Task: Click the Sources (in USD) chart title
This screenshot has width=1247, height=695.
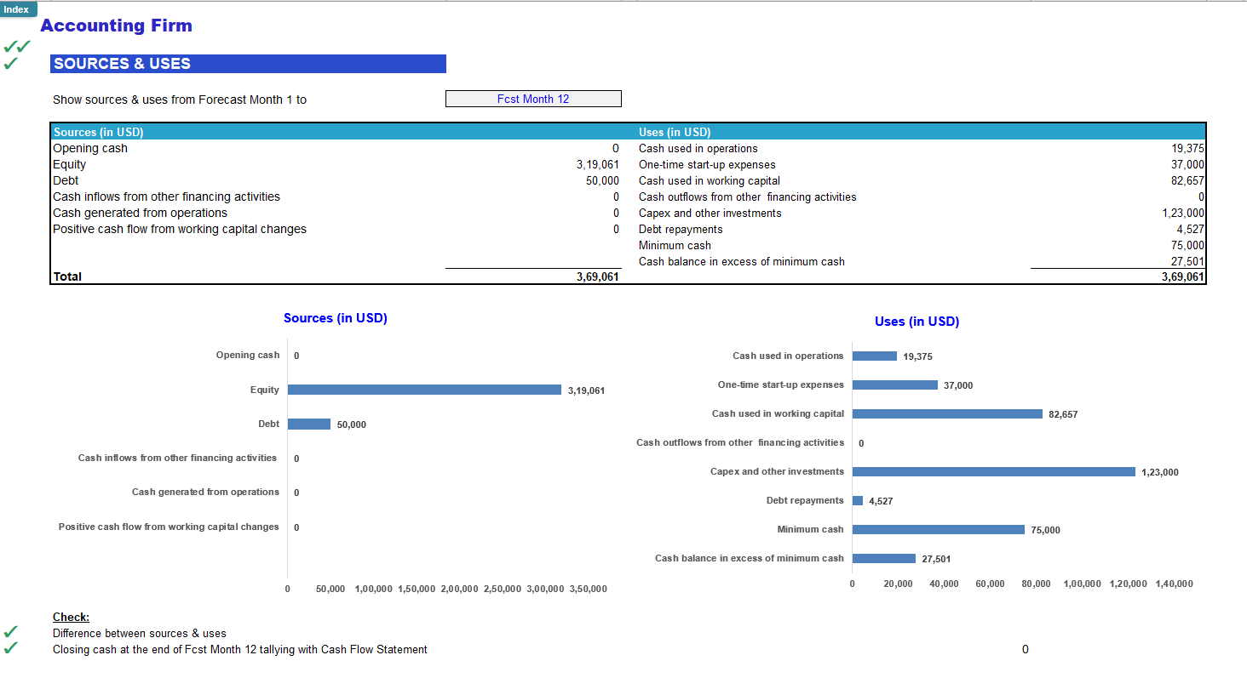Action: tap(335, 318)
